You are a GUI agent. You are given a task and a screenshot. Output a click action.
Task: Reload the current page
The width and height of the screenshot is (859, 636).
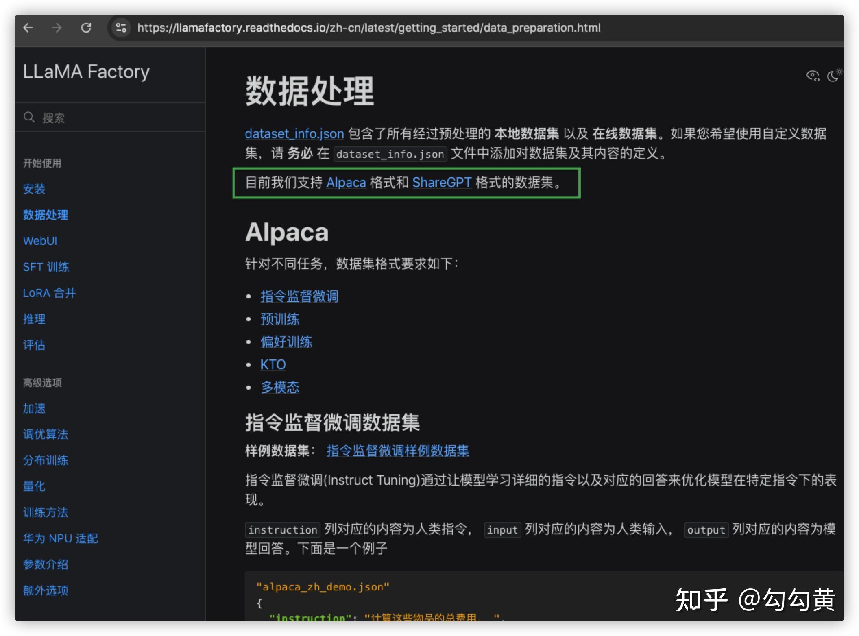point(87,28)
